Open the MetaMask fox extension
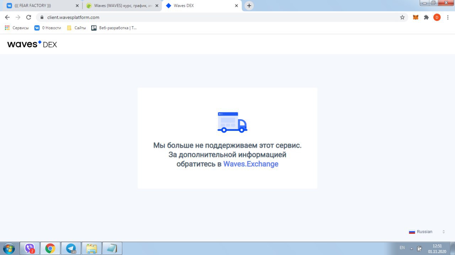 pyautogui.click(x=416, y=17)
